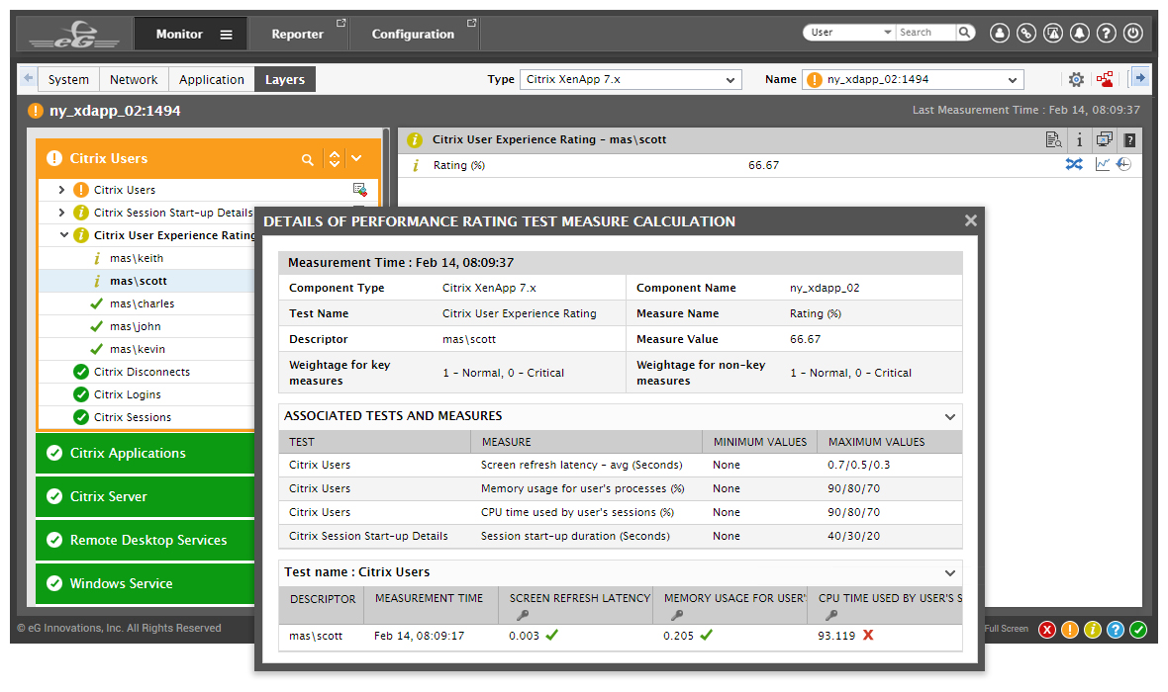
Task: Click the up-down arrows icon in the Citrix Users header
Action: 335,158
